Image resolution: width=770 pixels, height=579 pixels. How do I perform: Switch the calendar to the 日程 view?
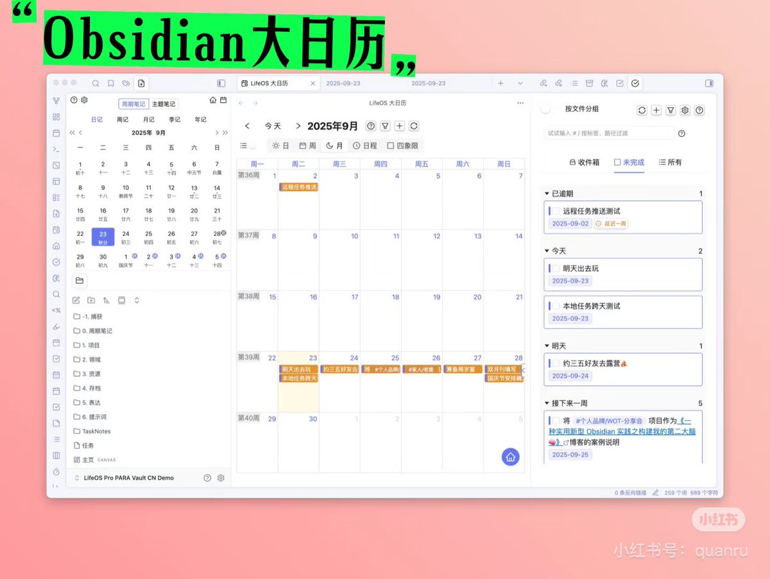(365, 146)
